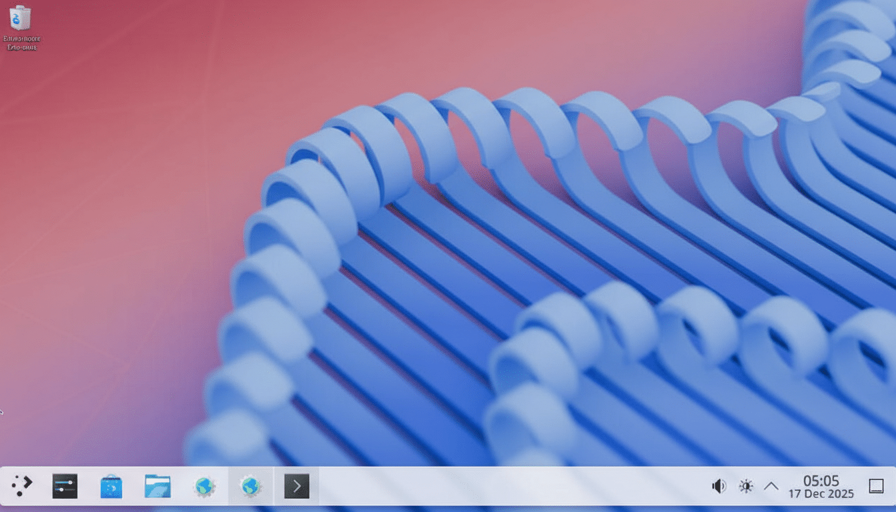896x512 pixels.
Task: Open the Kickoff application launcher
Action: (x=22, y=485)
